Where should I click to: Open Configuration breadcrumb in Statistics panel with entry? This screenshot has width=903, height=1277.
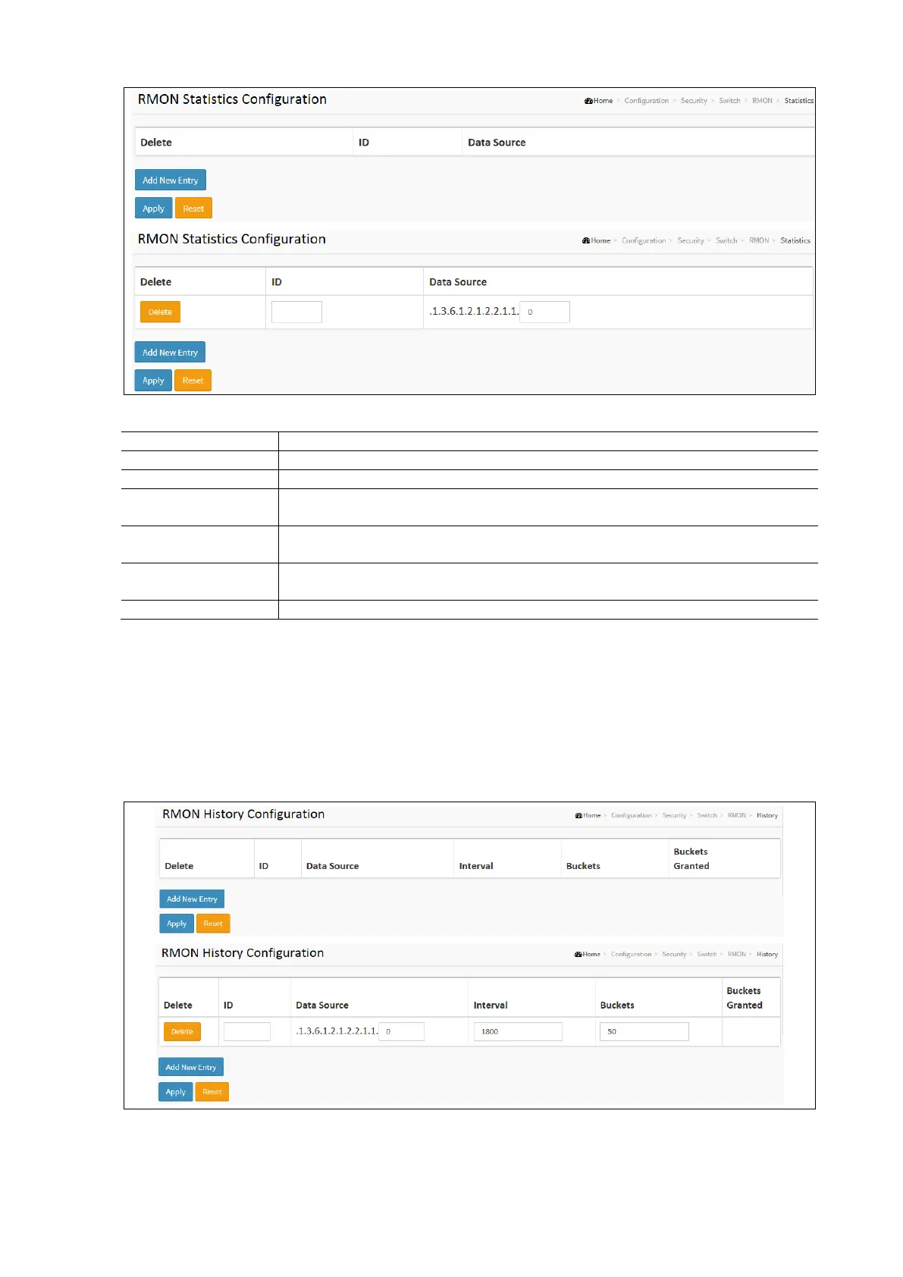pyautogui.click(x=644, y=241)
